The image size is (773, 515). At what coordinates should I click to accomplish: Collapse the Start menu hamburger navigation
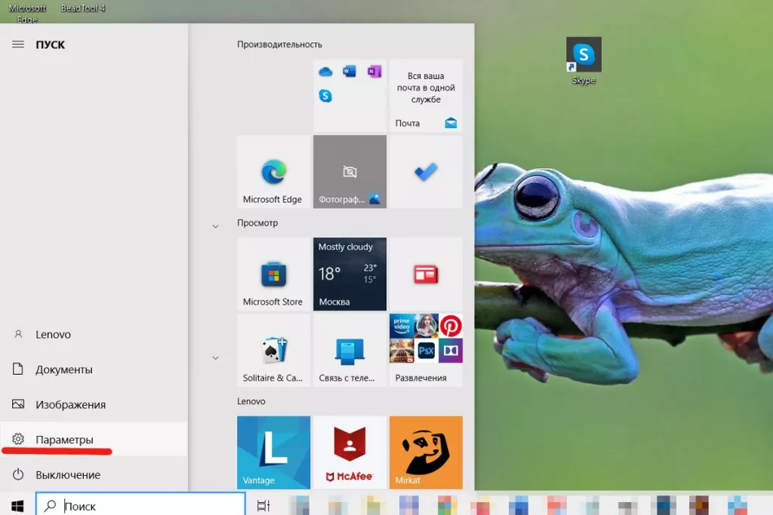click(x=18, y=44)
